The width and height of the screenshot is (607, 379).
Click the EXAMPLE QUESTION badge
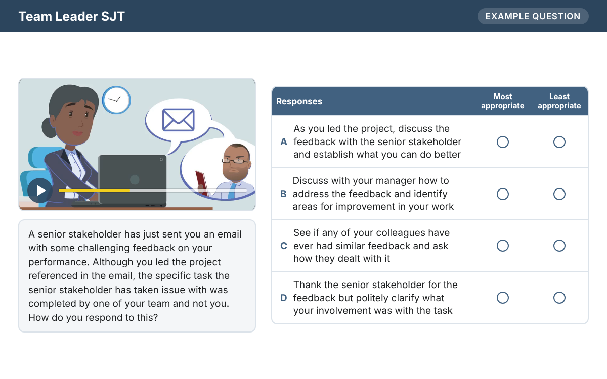pyautogui.click(x=533, y=16)
